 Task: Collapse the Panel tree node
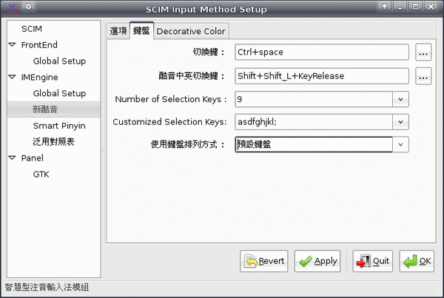12,158
